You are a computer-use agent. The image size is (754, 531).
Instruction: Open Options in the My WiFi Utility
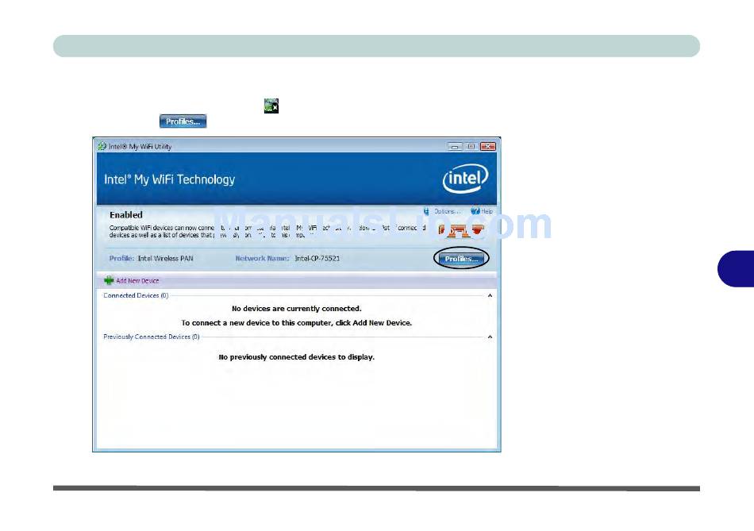[x=443, y=211]
